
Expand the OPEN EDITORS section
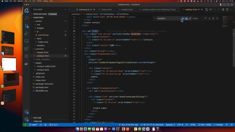point(50,14)
